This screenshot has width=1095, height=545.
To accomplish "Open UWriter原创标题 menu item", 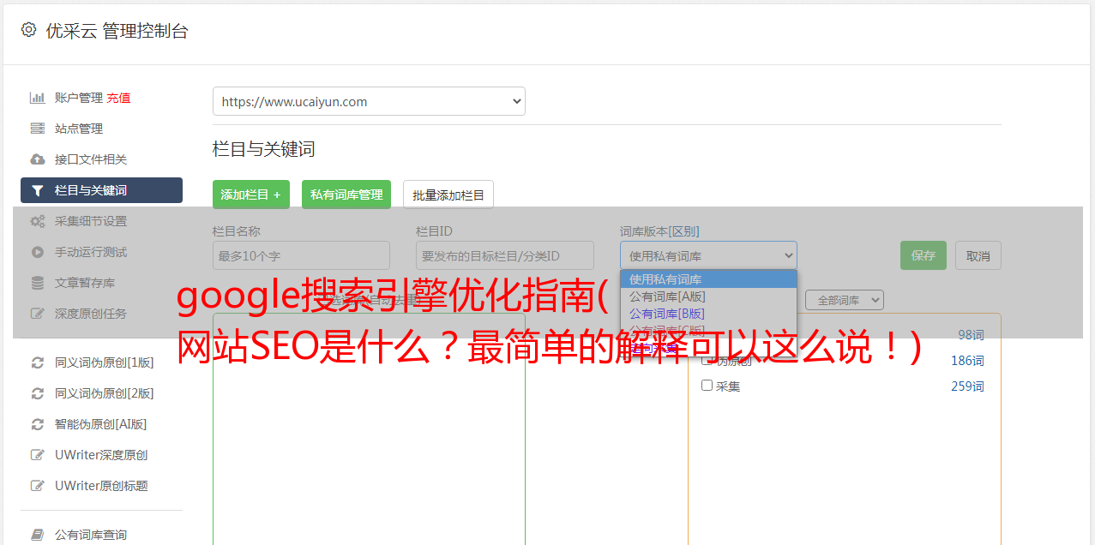I will pos(101,486).
